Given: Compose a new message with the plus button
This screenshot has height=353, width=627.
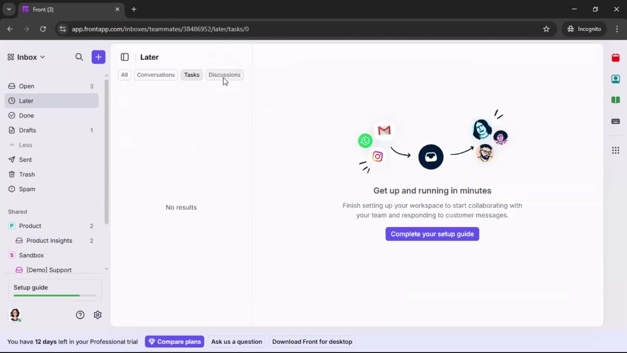Looking at the screenshot, I should coord(98,57).
